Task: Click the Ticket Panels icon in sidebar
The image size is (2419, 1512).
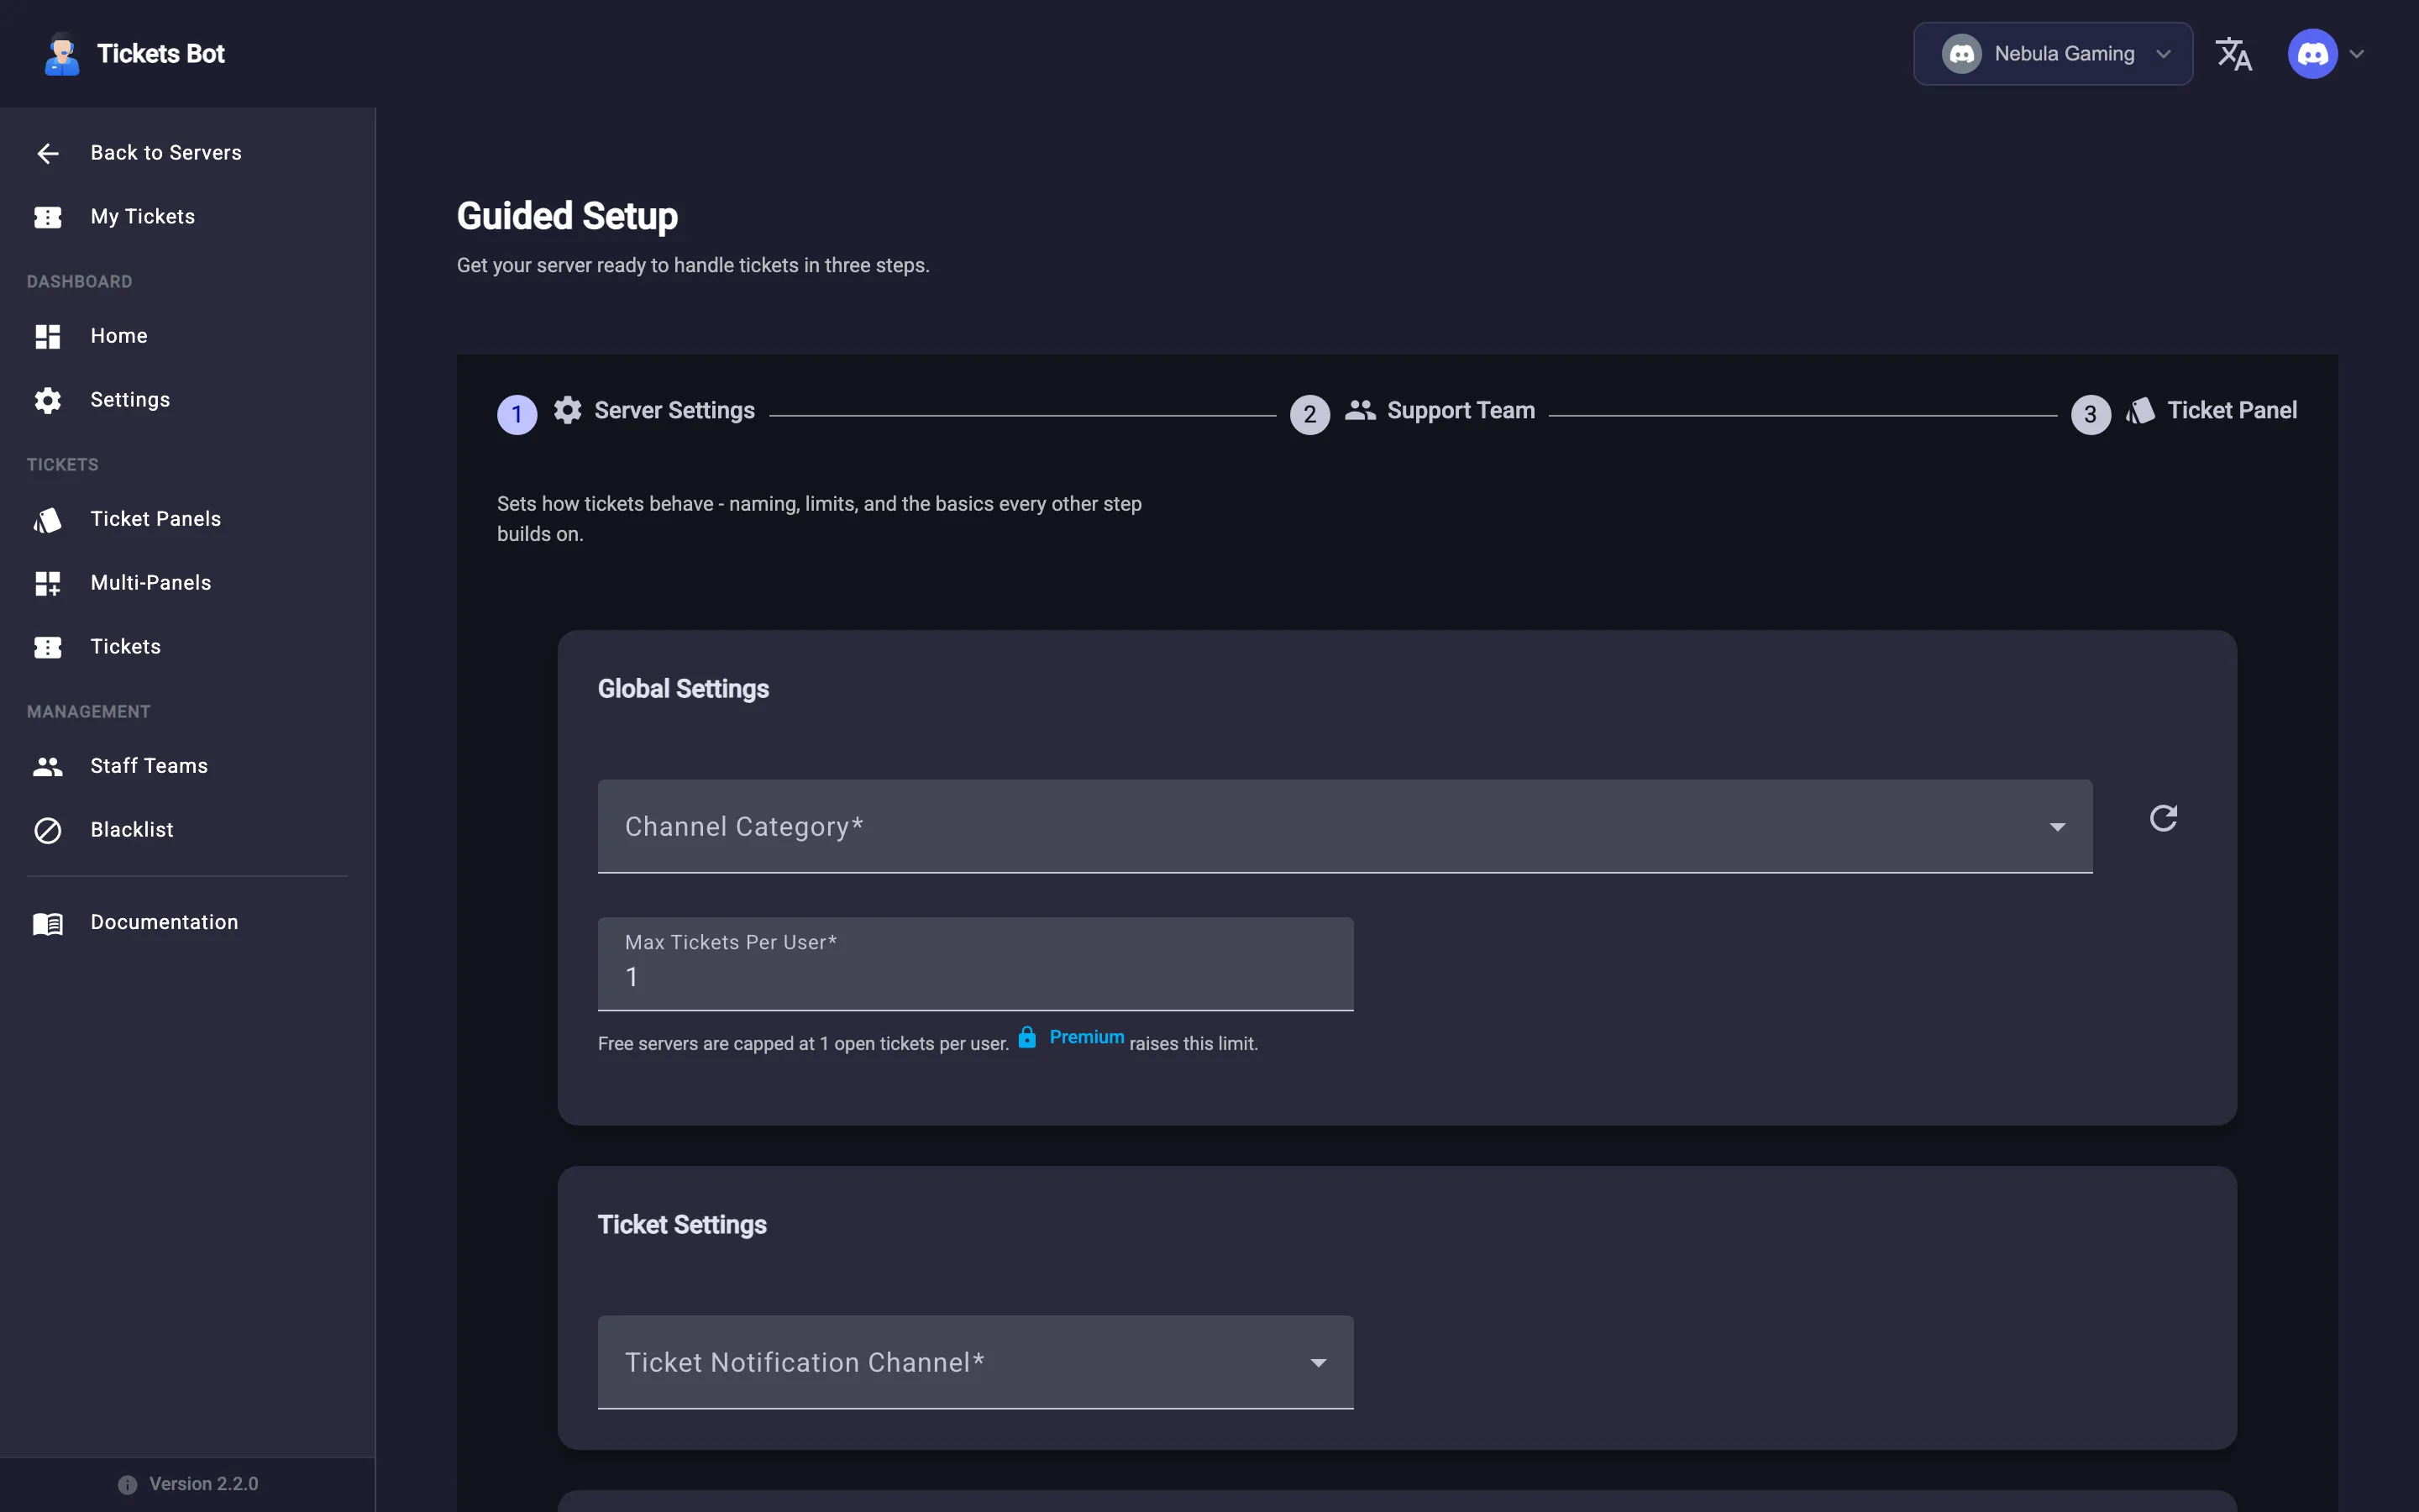Action: click(48, 519)
